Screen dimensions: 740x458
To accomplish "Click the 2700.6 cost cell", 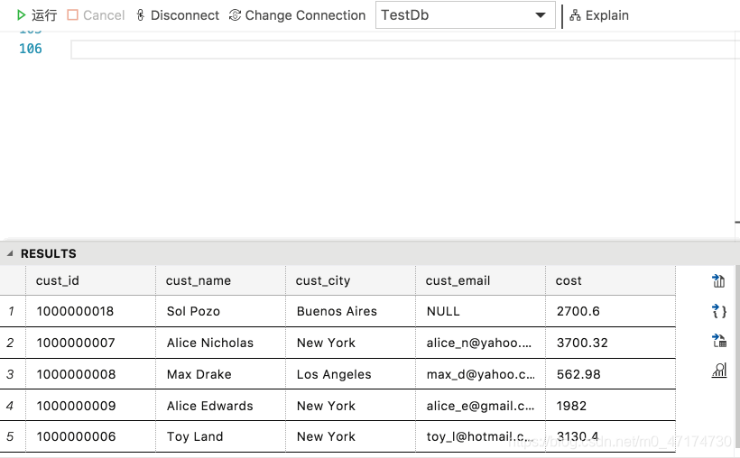I will click(x=611, y=311).
